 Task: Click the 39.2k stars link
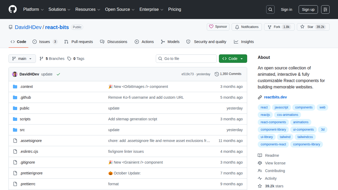[x=271, y=186]
